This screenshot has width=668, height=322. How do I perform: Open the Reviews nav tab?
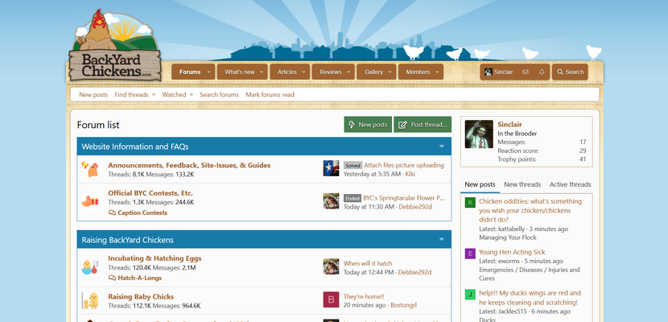point(331,72)
